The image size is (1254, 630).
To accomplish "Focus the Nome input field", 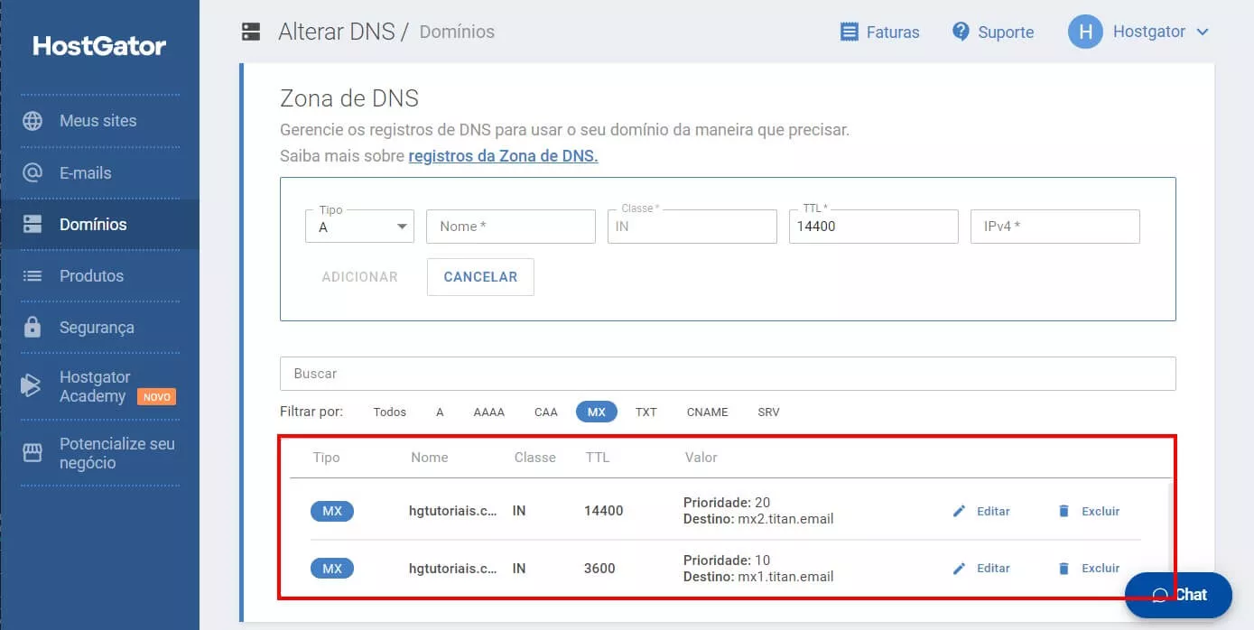I will pyautogui.click(x=511, y=227).
